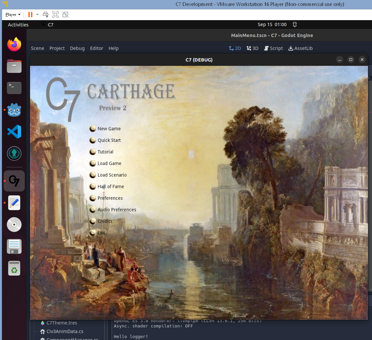Select Hall of Fame from the main menu
372x340 pixels.
click(111, 187)
